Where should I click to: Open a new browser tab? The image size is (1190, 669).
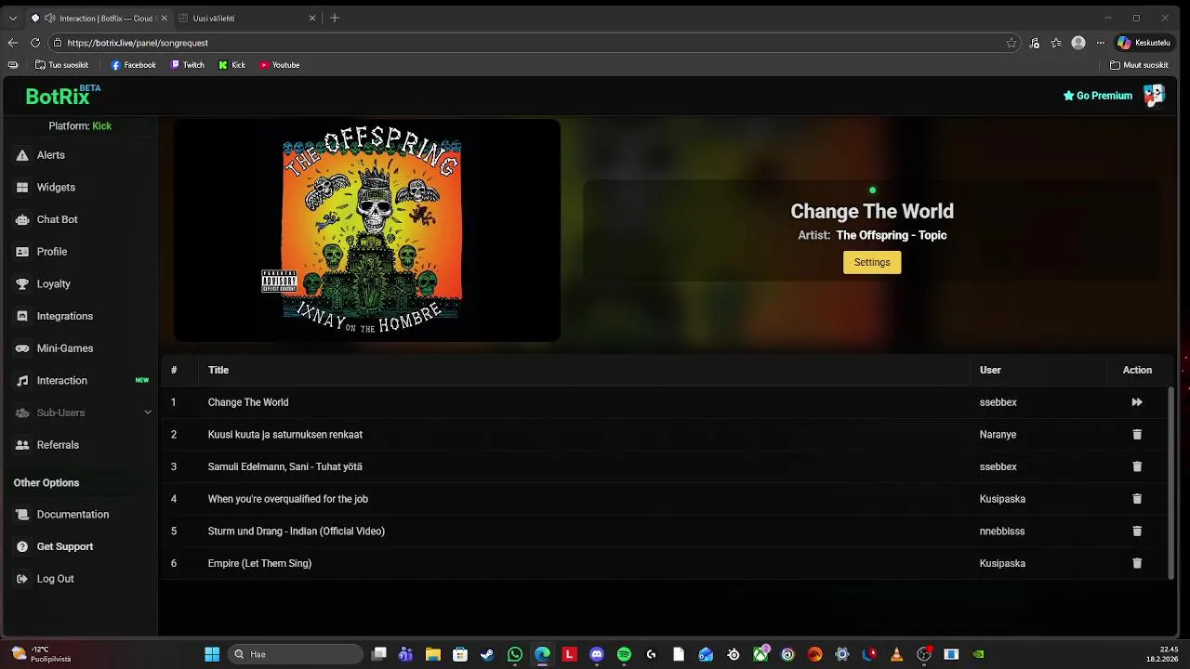[335, 18]
